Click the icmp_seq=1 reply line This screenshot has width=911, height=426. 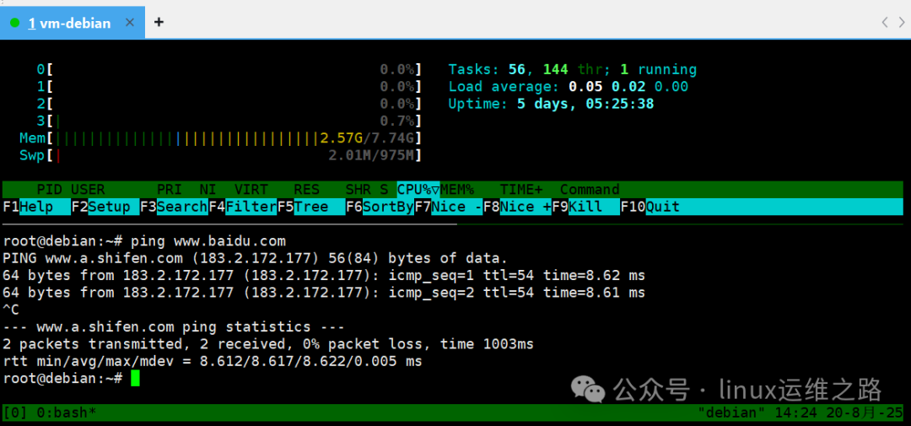(324, 276)
